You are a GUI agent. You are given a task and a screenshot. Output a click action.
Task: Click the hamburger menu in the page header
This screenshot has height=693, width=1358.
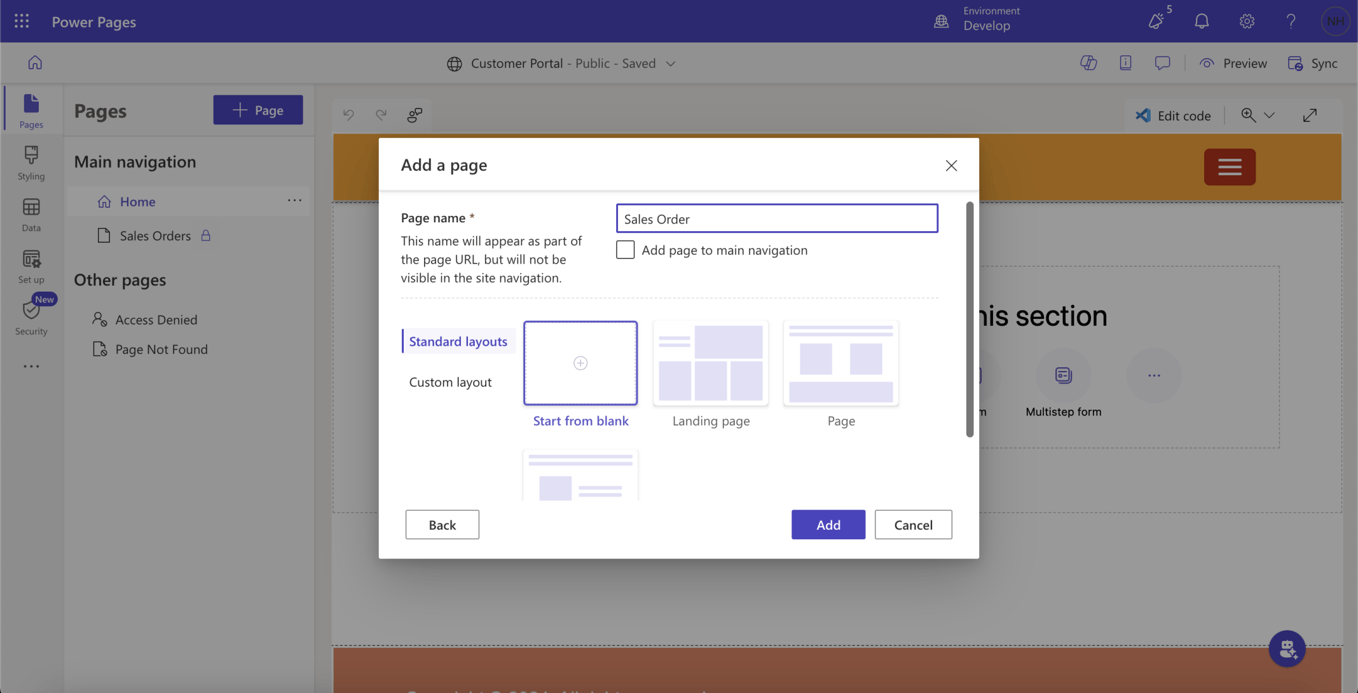(1229, 166)
